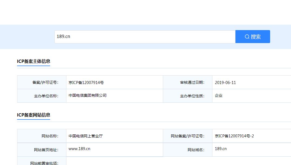291x165 pixels.
Task: Select the 网站域名 label cell
Action: point(187,150)
